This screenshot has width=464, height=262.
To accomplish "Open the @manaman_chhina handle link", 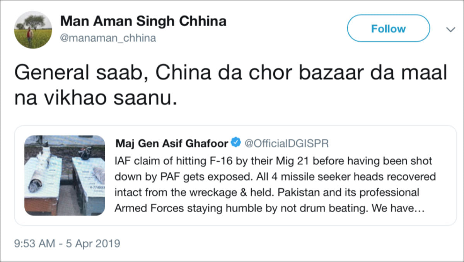I will point(108,38).
